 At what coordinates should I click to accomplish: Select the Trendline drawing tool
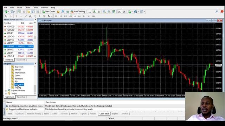click(x=26, y=16)
